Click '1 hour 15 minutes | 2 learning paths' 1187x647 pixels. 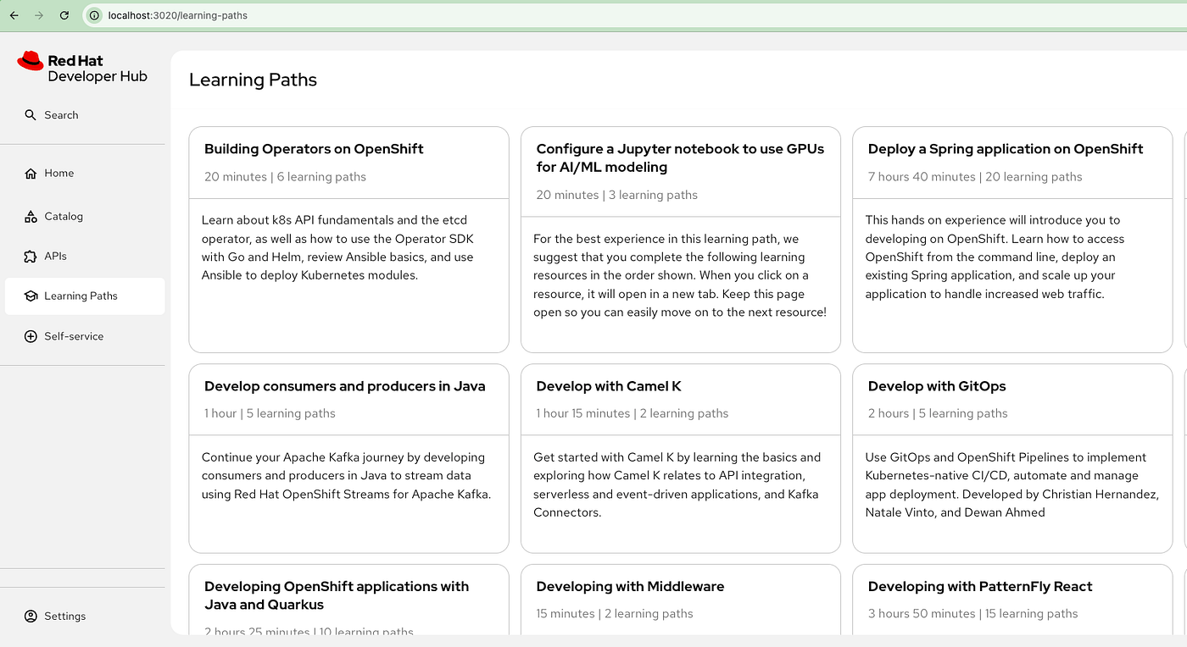point(633,413)
